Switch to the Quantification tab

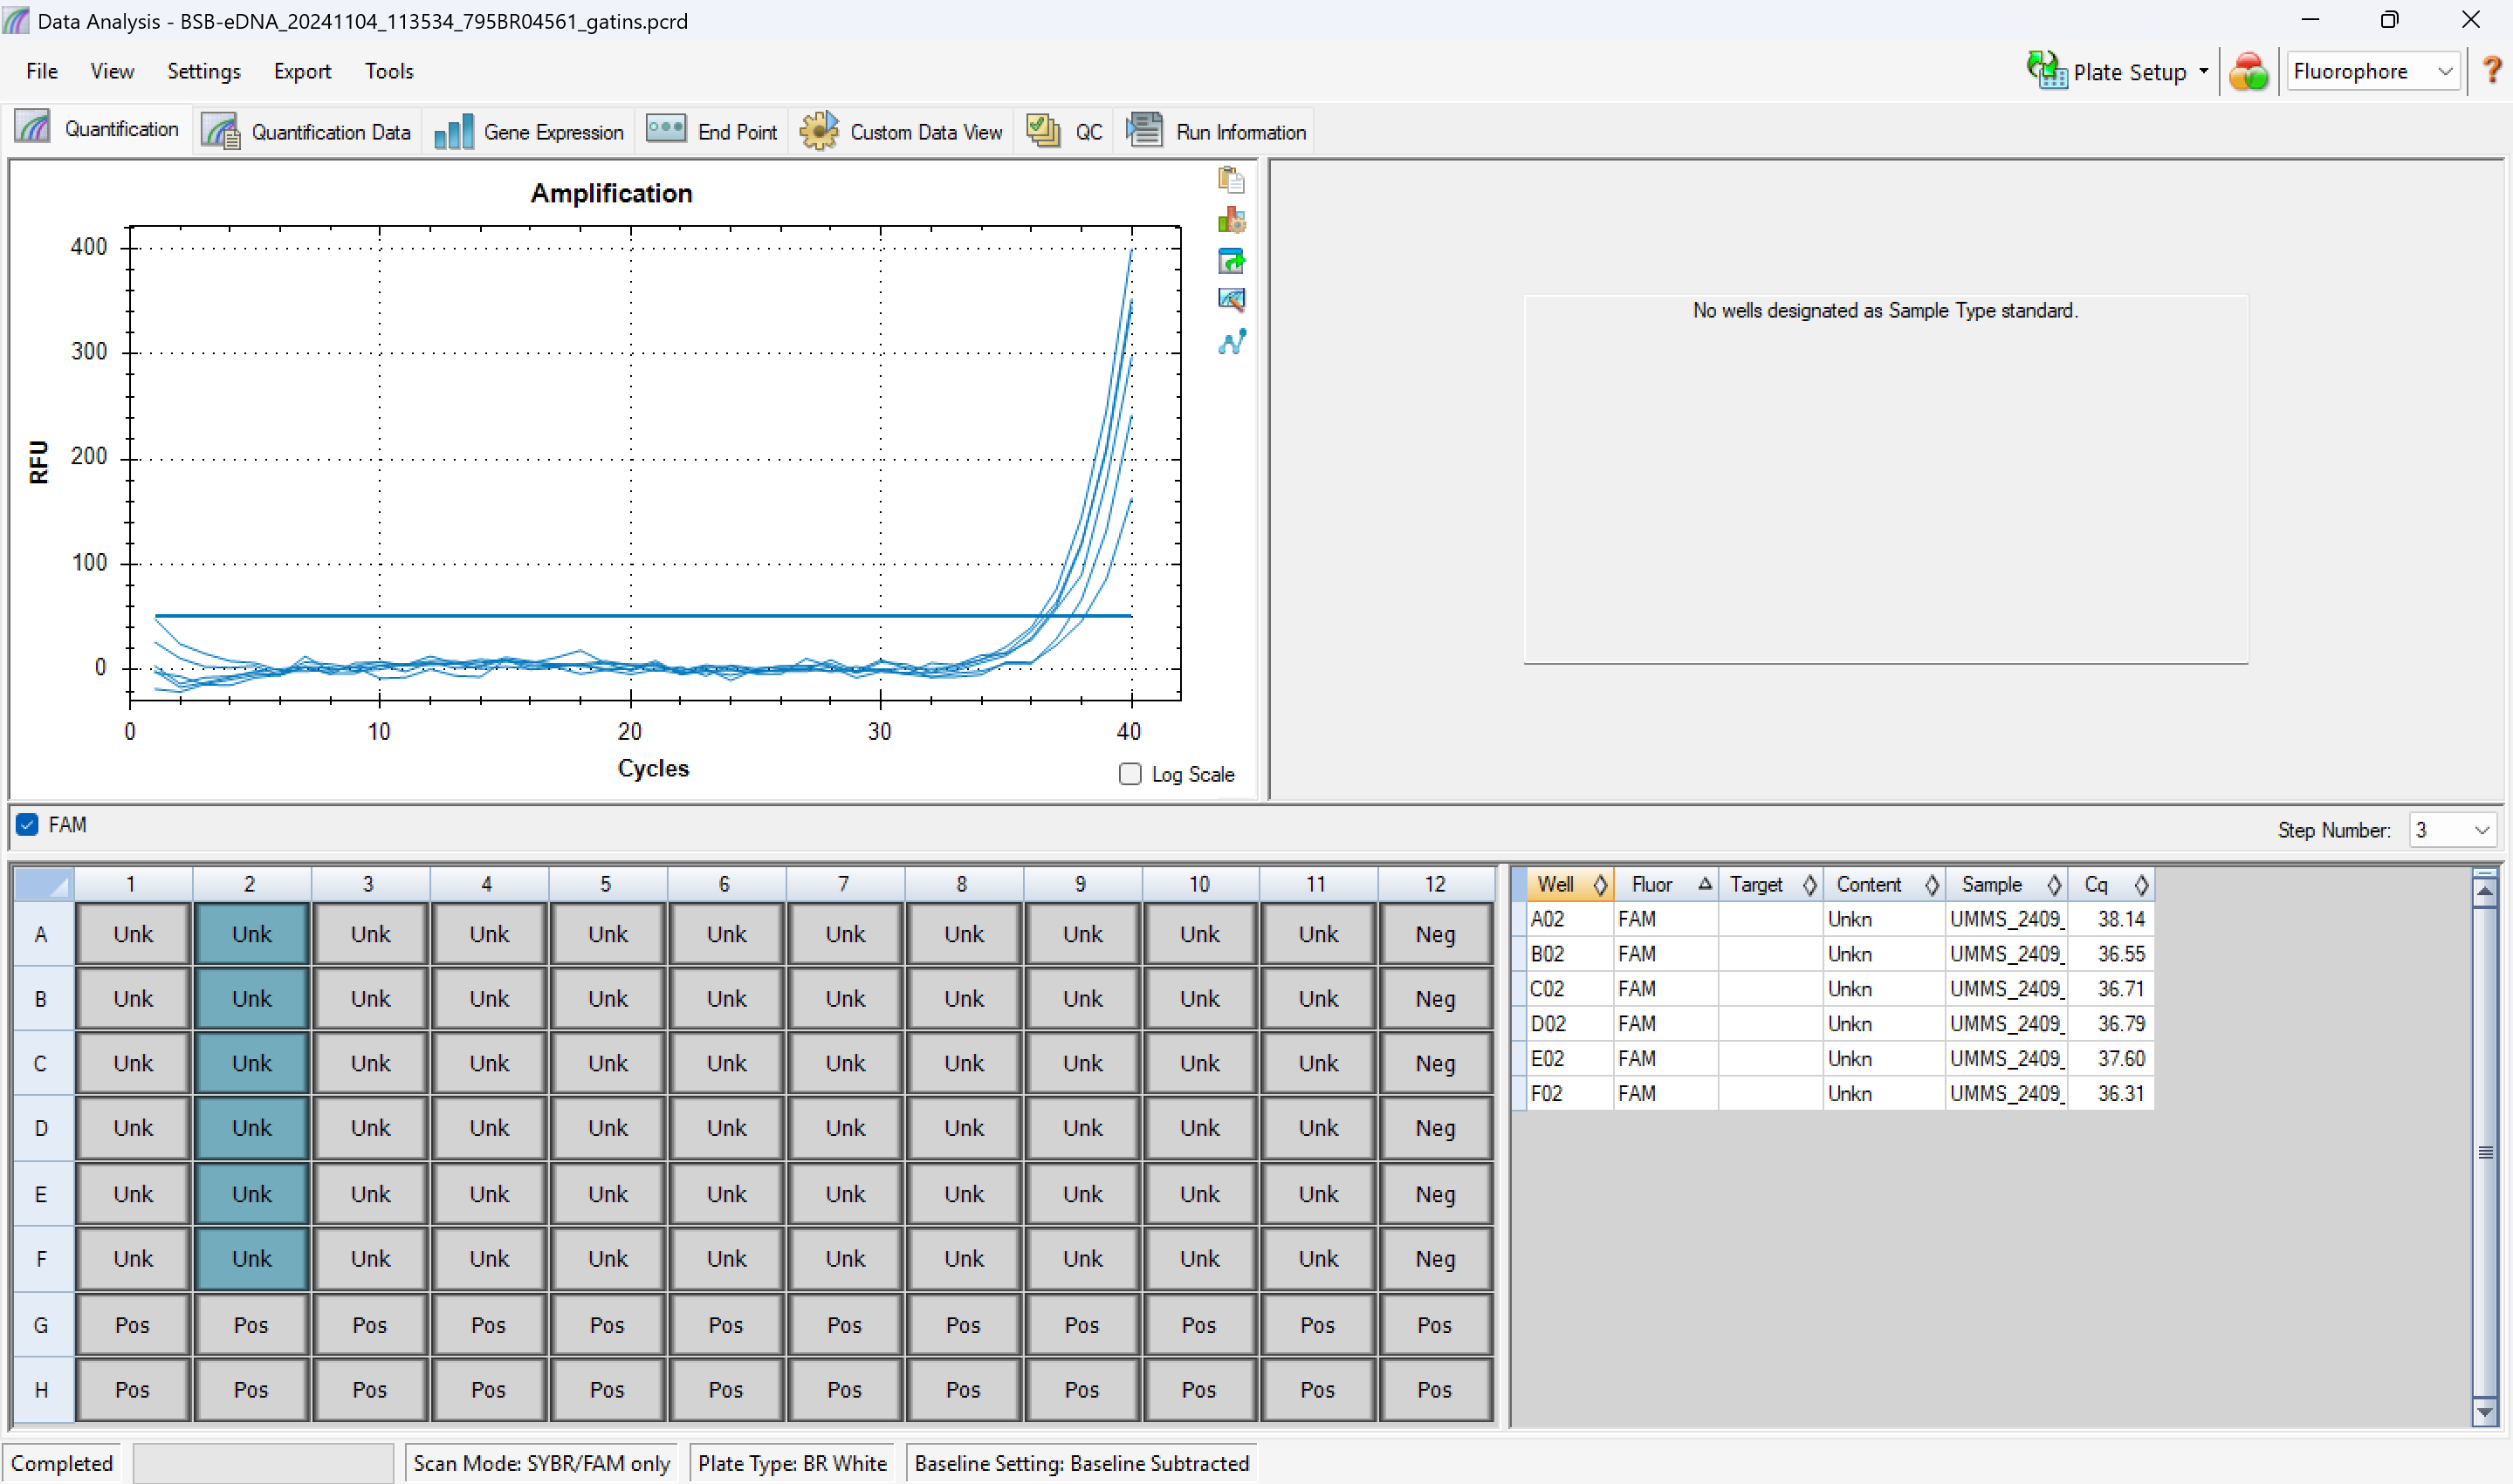98,129
